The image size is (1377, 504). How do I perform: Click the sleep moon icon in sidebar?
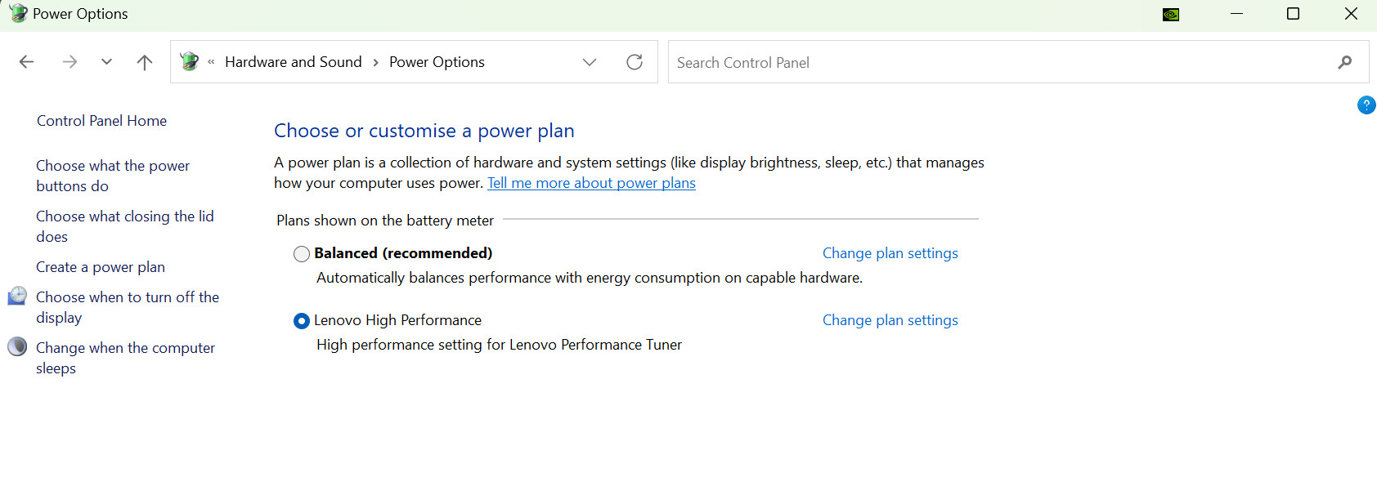click(17, 346)
